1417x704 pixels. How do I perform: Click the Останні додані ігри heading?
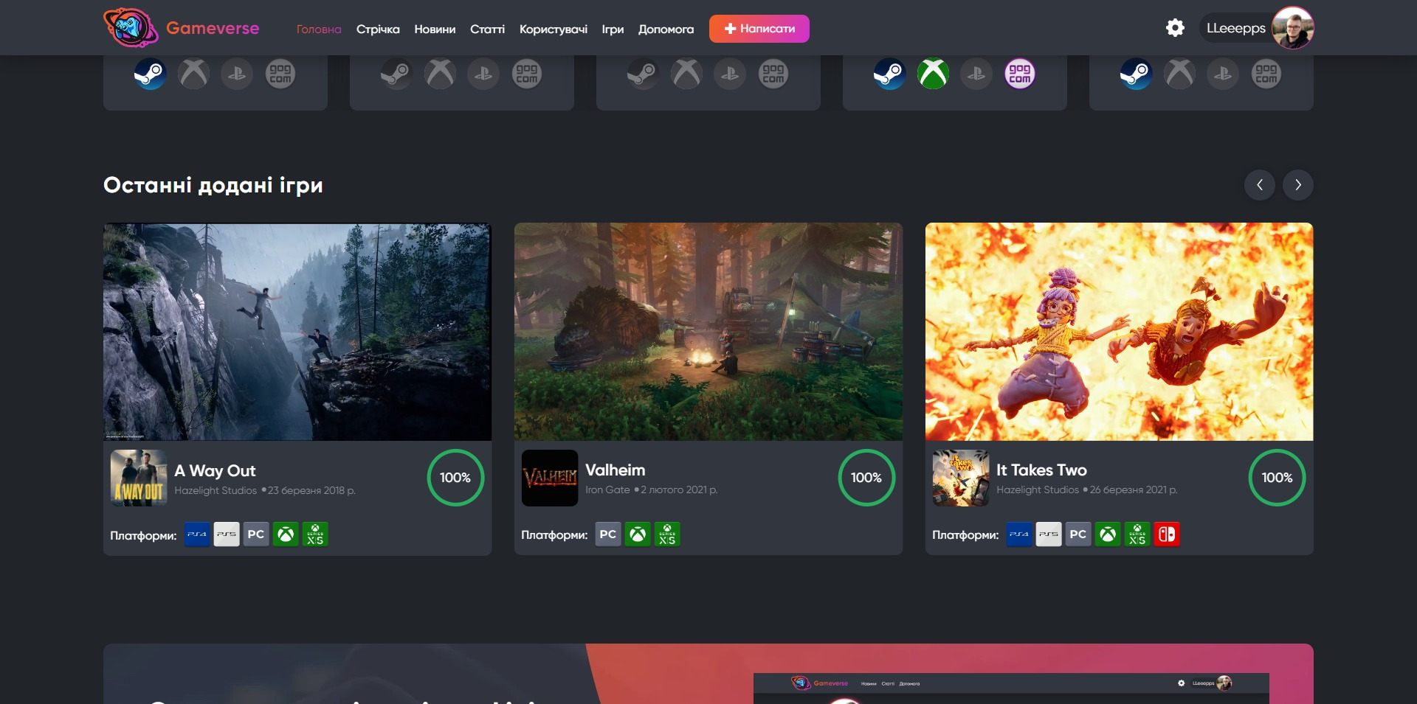[213, 185]
